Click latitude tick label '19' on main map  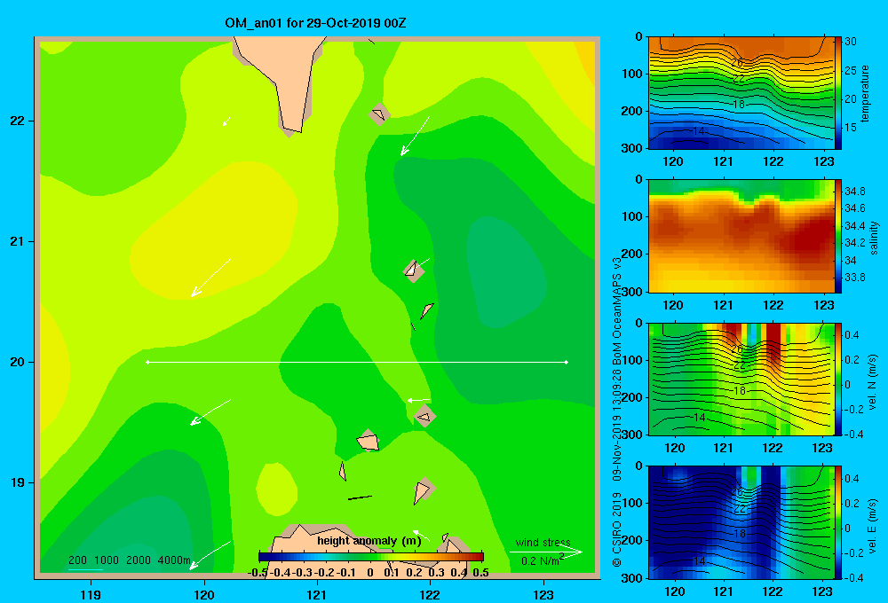pos(18,482)
